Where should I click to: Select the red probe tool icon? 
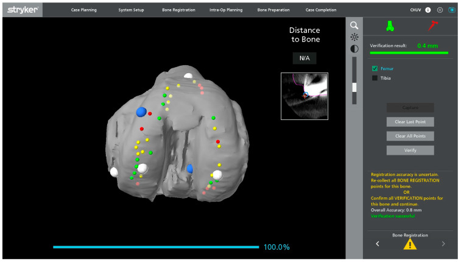click(x=433, y=26)
